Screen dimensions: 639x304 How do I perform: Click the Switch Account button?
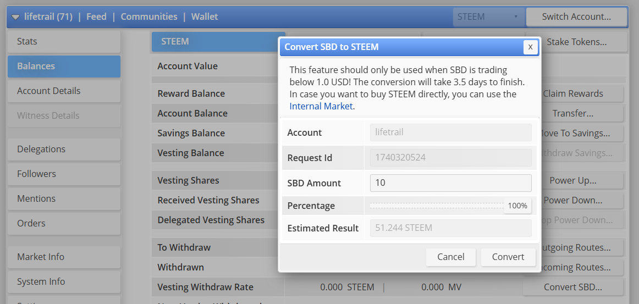pos(576,17)
